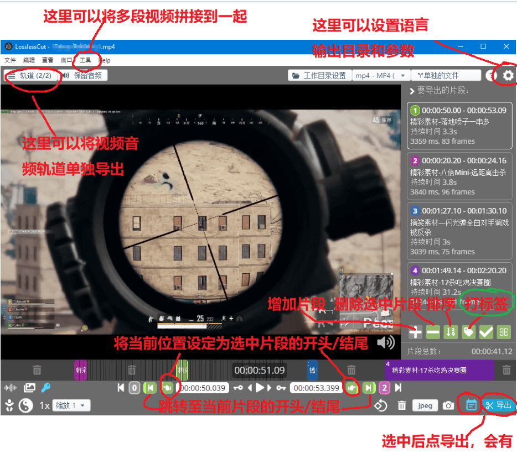Select segment 3 starting at 00:01:27.10
Screen dimensions: 517x453
pos(459,231)
